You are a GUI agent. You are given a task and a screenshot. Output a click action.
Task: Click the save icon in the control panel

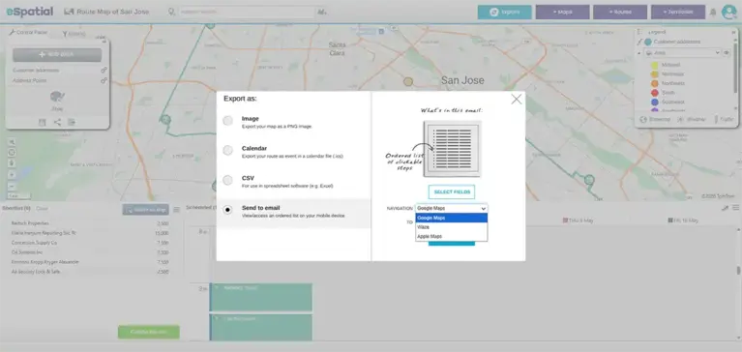(x=43, y=123)
